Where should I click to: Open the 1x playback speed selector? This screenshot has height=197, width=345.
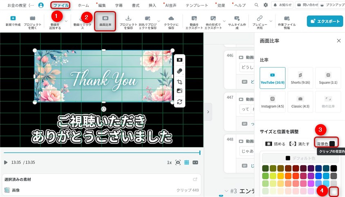pos(169,162)
